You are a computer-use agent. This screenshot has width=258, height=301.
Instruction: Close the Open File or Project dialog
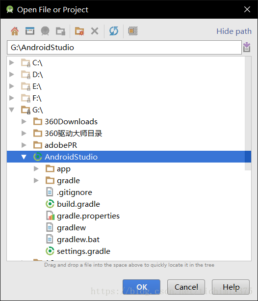[247, 9]
